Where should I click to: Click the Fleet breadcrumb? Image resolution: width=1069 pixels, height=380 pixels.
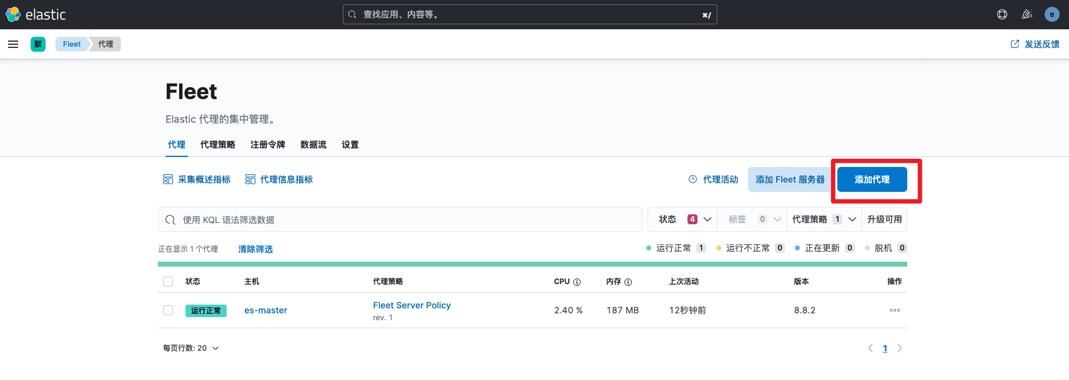72,44
